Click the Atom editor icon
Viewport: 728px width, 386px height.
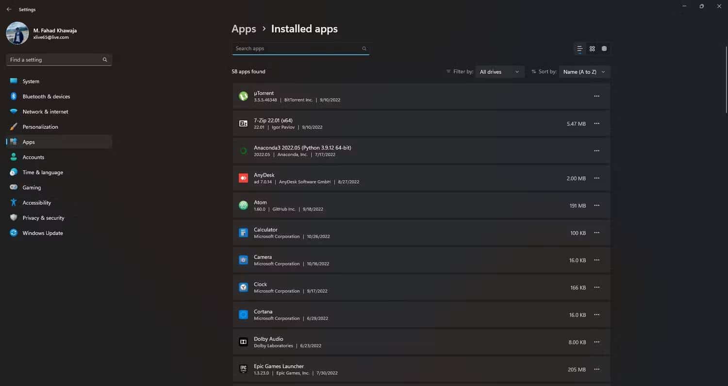243,205
